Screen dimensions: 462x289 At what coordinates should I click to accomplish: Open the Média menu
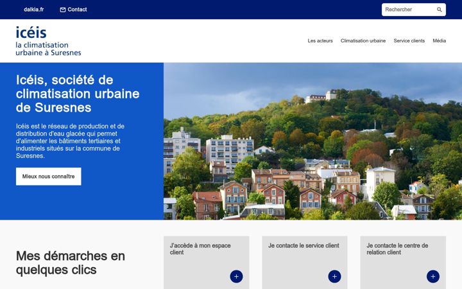tap(439, 40)
